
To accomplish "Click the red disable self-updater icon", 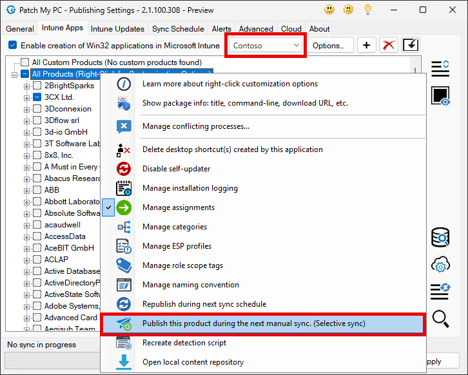I will (x=124, y=169).
